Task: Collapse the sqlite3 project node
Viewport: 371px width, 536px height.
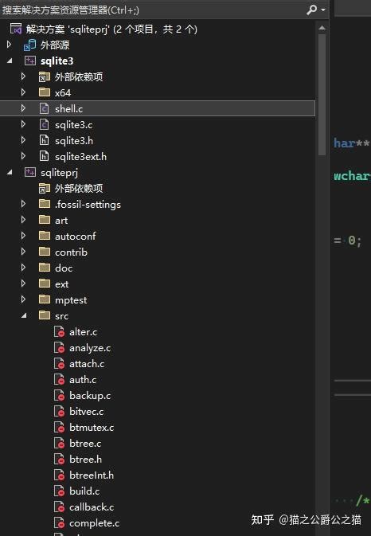Action: click(10, 61)
